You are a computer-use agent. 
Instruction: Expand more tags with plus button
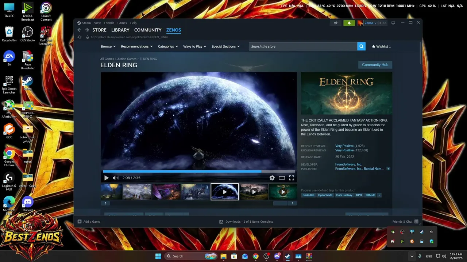379,195
